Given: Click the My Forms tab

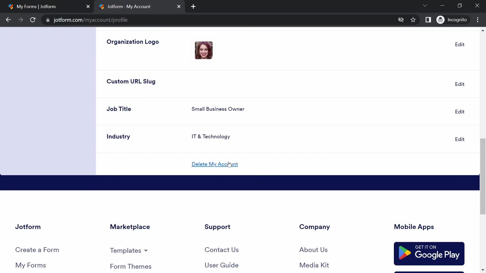Looking at the screenshot, I should point(36,6).
